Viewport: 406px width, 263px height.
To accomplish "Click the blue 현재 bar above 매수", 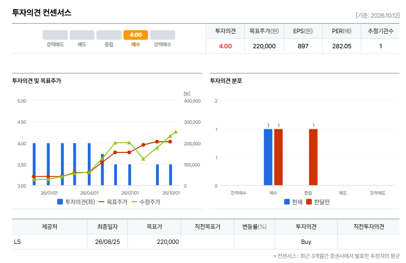I will click(x=268, y=157).
